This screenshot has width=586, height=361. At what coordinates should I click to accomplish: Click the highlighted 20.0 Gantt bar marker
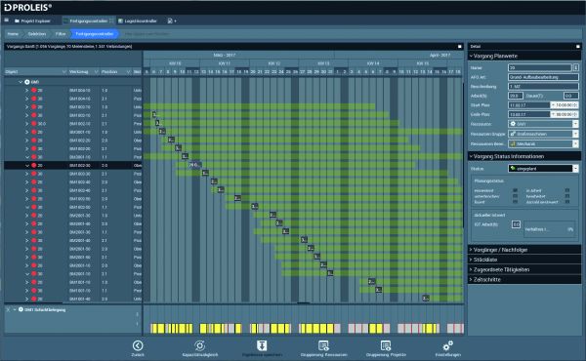point(194,165)
